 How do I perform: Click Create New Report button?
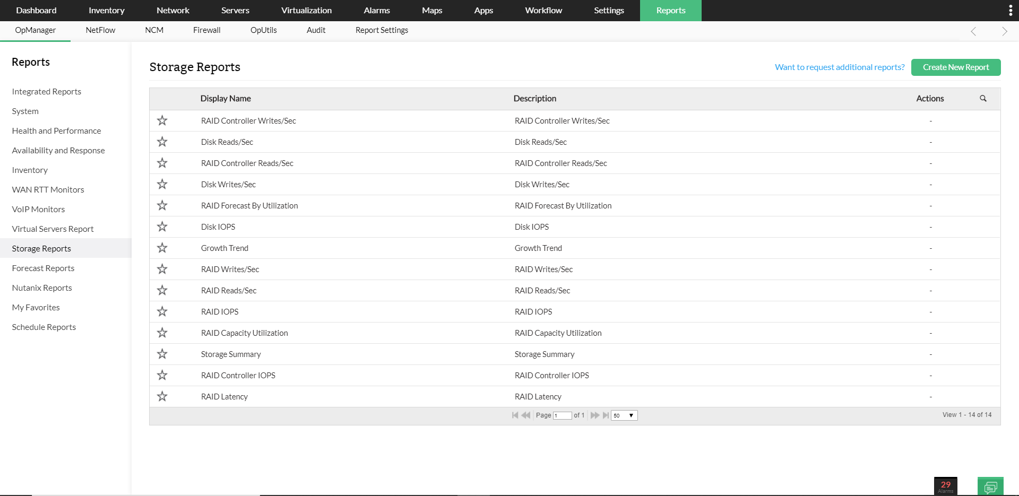(956, 67)
